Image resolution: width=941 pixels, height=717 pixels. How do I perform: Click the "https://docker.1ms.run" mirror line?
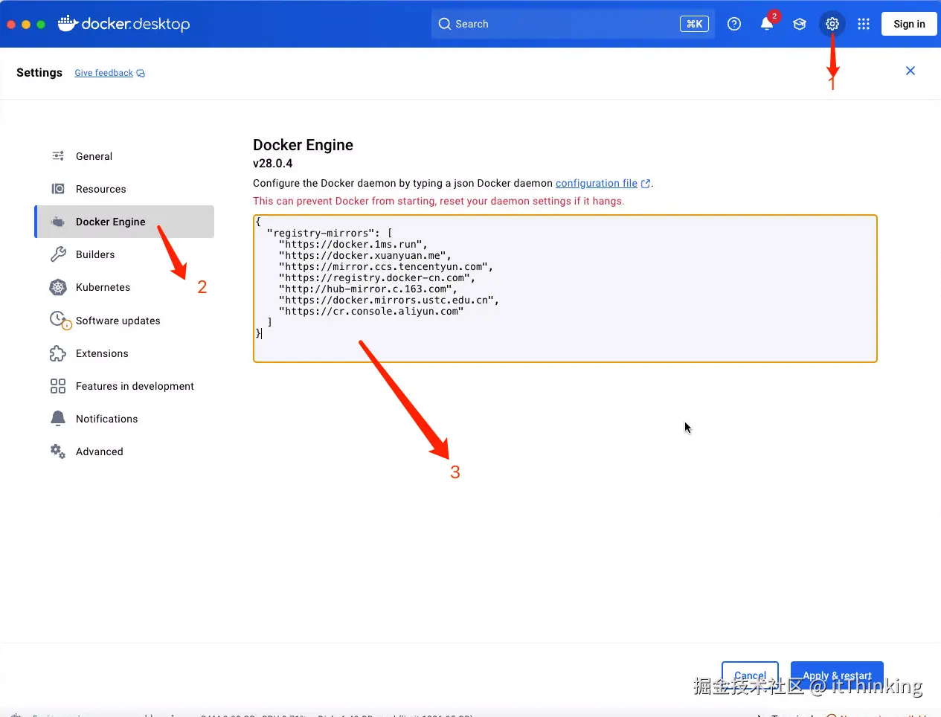click(x=353, y=244)
